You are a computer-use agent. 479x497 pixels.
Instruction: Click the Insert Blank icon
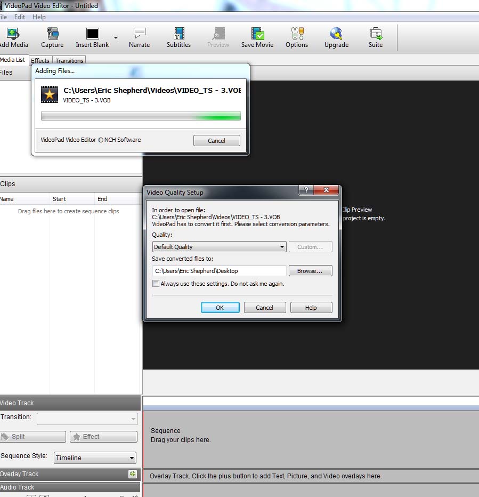coord(92,34)
